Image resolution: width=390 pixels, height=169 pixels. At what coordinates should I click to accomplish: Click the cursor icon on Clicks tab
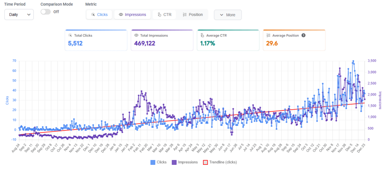(x=93, y=15)
